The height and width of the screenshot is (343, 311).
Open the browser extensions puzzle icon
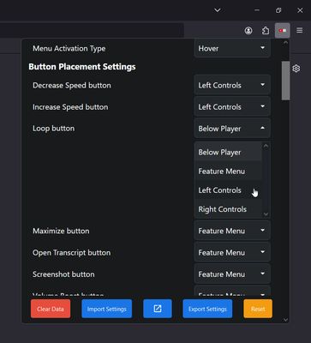click(266, 31)
